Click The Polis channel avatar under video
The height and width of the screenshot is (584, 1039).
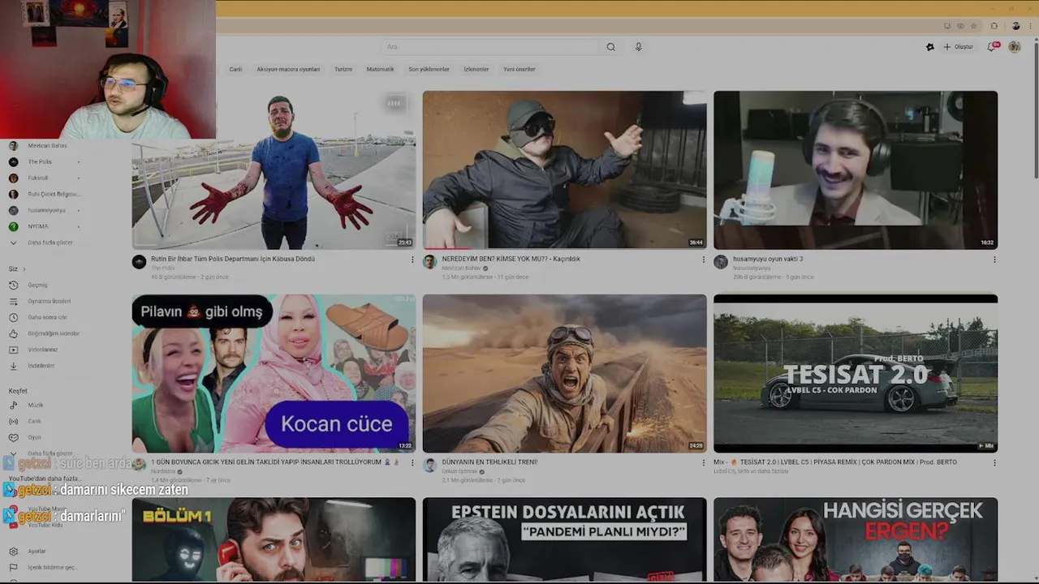[139, 262]
